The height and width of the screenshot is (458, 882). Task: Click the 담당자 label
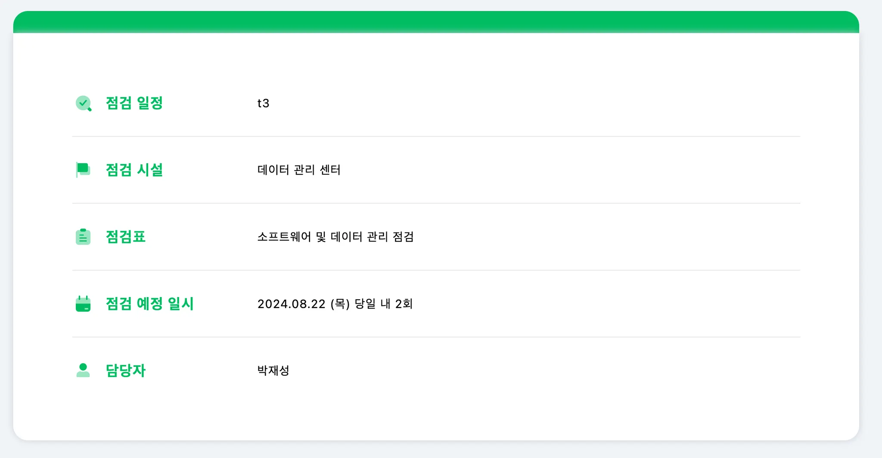pos(125,370)
